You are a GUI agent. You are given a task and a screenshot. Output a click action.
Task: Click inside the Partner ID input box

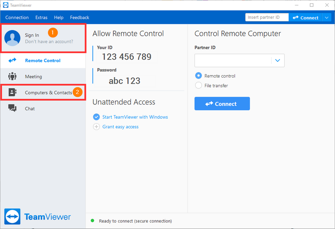coord(233,60)
